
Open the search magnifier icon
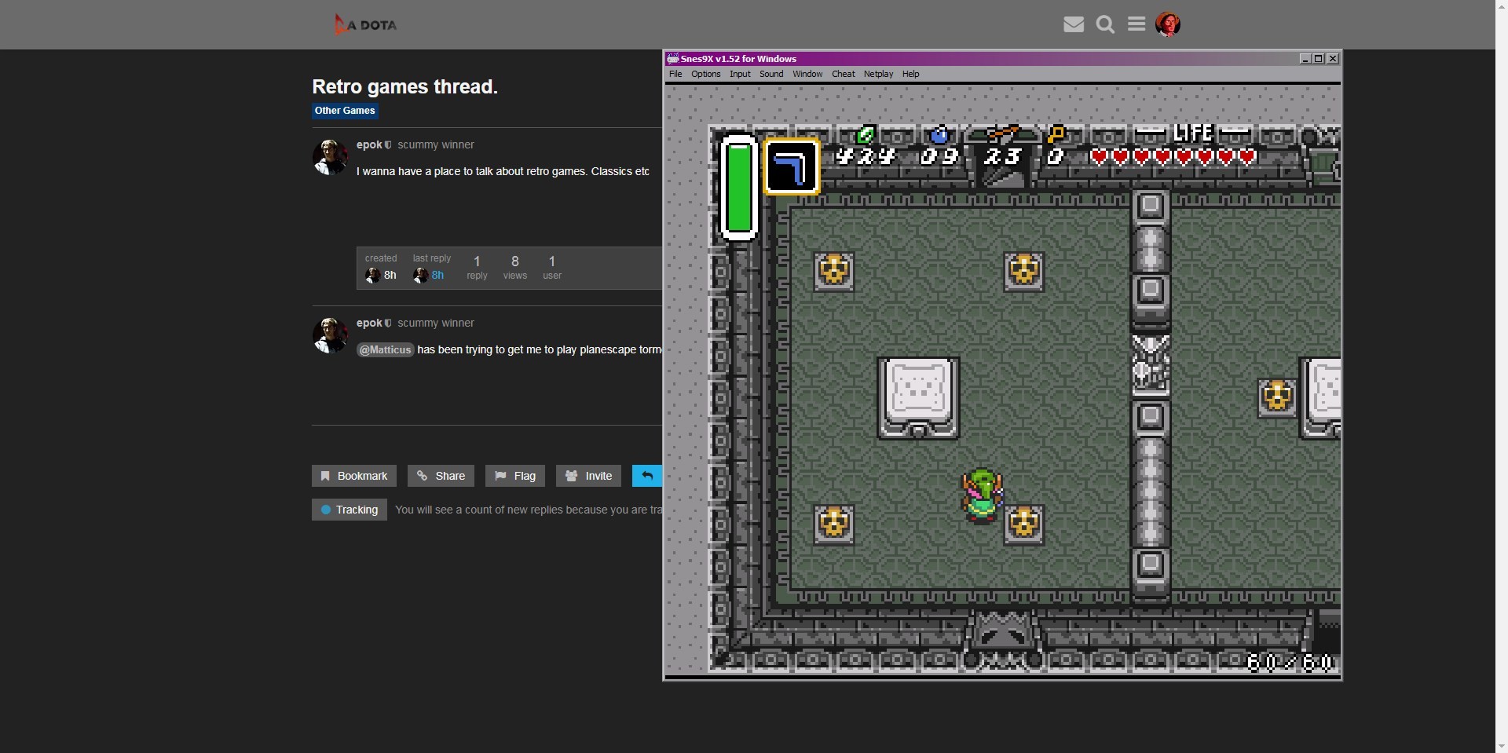pyautogui.click(x=1105, y=24)
